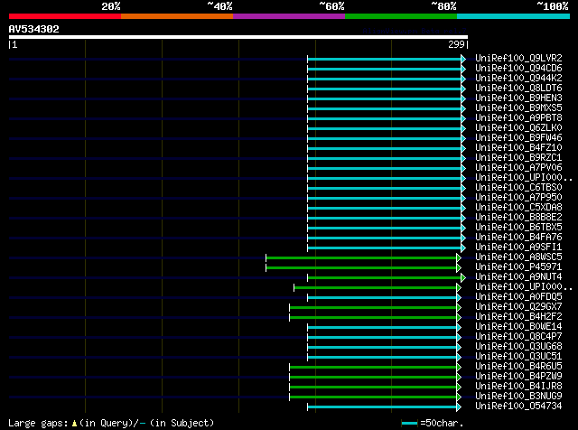Open hit UniRef100_B9MXS5

(x=518, y=108)
